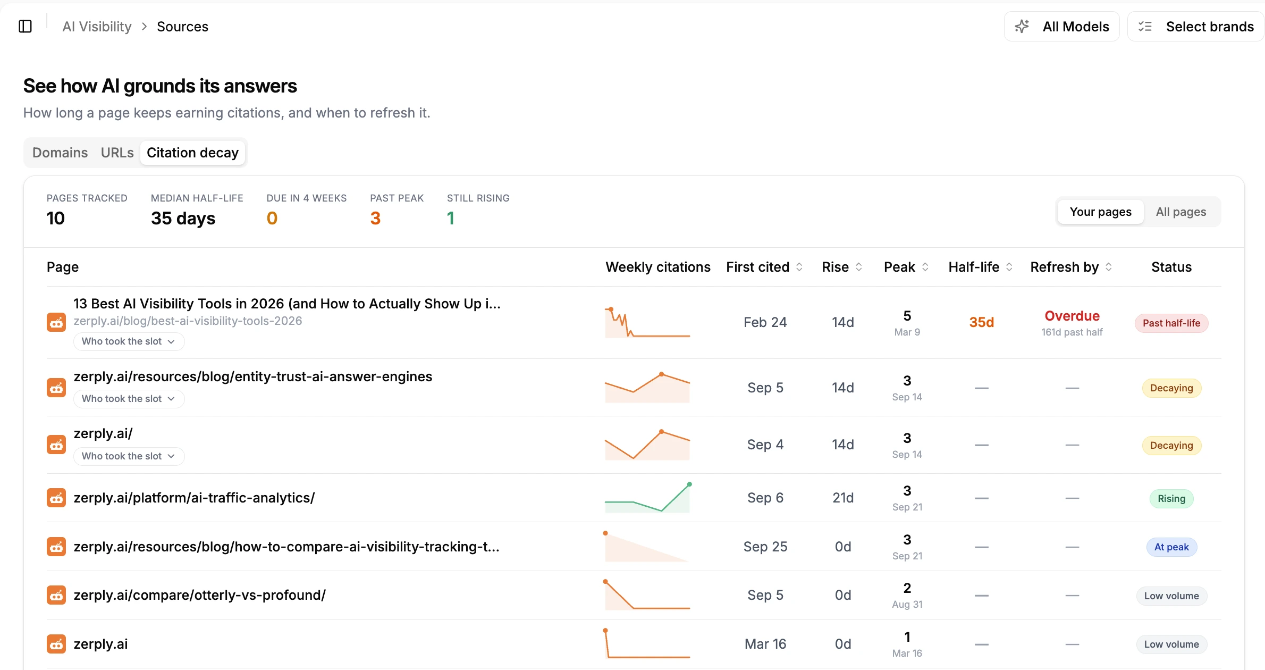Screen dimensions: 1265x670
Task: Toggle the sidebar panel icon
Action: 25,27
